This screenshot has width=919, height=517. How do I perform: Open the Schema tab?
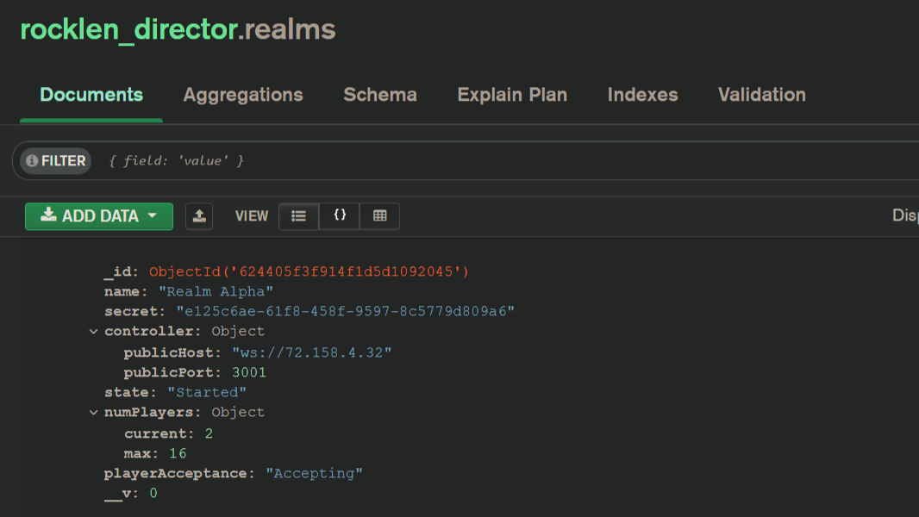(379, 95)
